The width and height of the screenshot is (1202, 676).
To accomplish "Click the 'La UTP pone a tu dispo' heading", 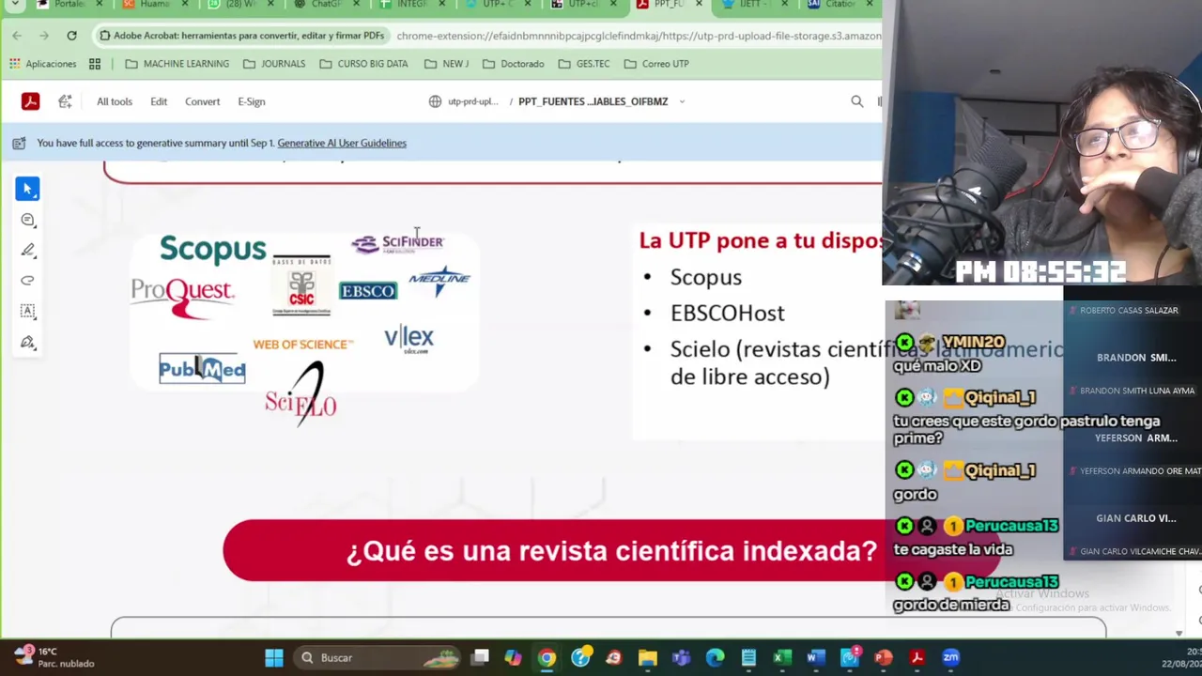I will coord(760,240).
